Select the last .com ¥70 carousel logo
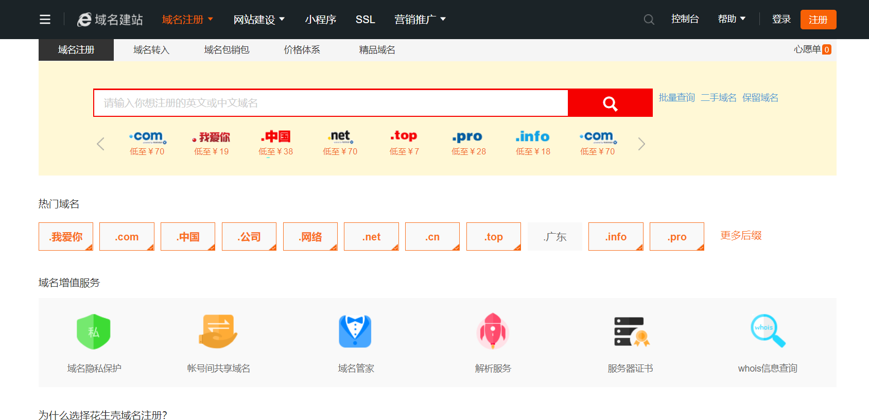Viewport: 869px width, 420px height. 598,137
